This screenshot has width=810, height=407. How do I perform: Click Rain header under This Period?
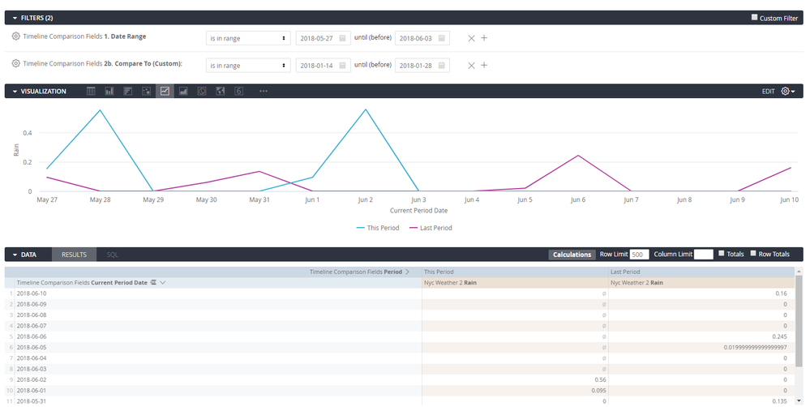[515, 282]
